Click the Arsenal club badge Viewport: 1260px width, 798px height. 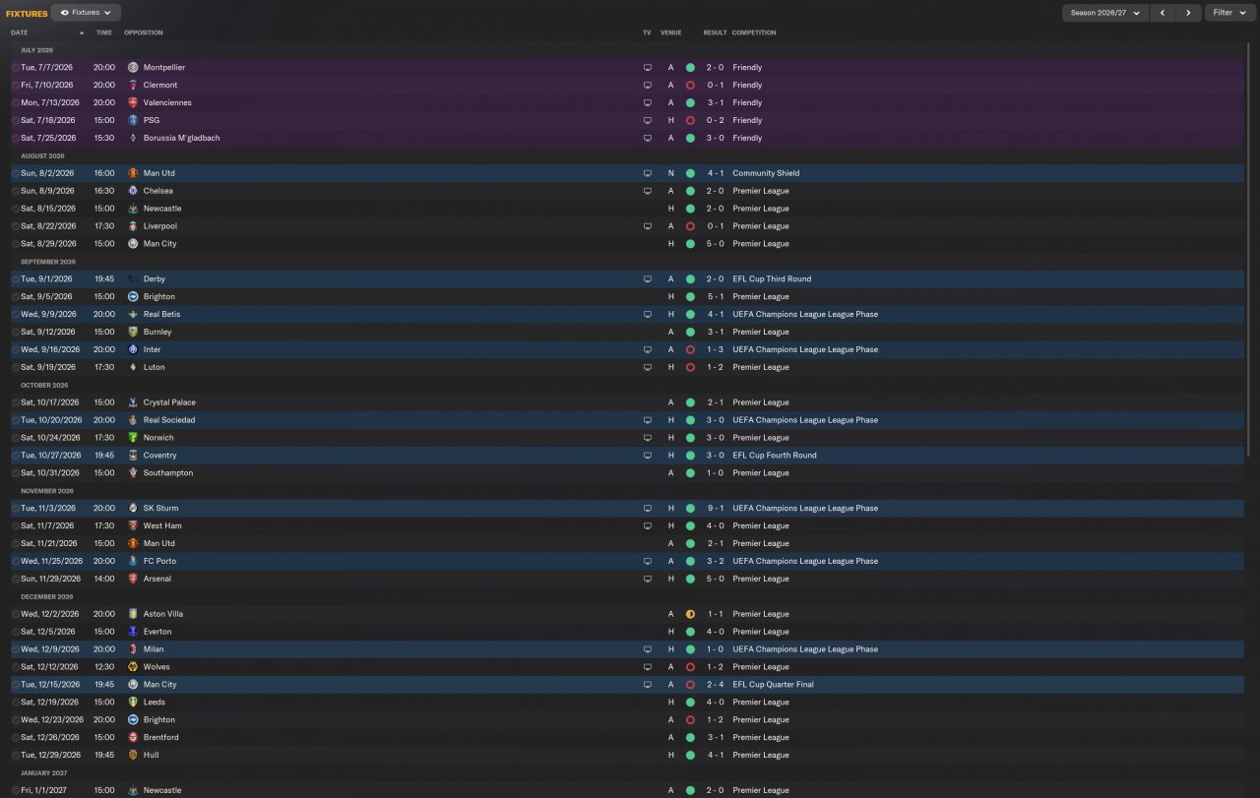[x=133, y=580]
